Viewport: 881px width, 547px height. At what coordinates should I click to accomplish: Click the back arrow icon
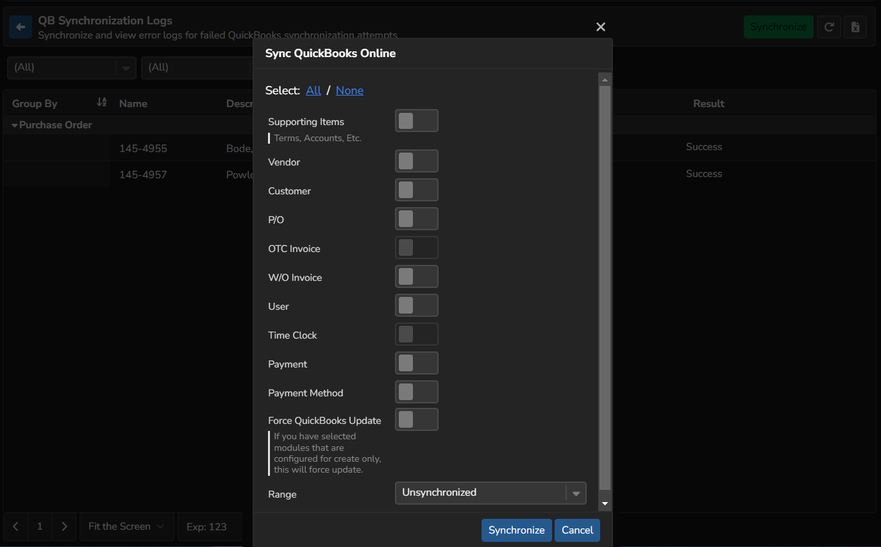[19, 27]
